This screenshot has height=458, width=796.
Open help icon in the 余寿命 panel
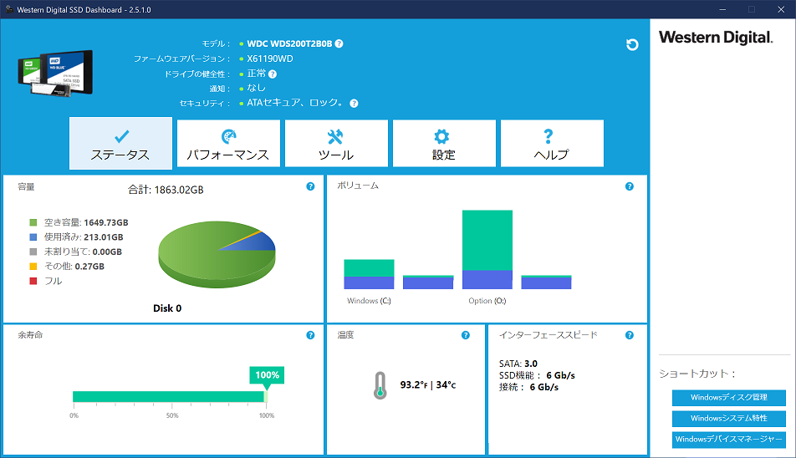click(x=311, y=335)
